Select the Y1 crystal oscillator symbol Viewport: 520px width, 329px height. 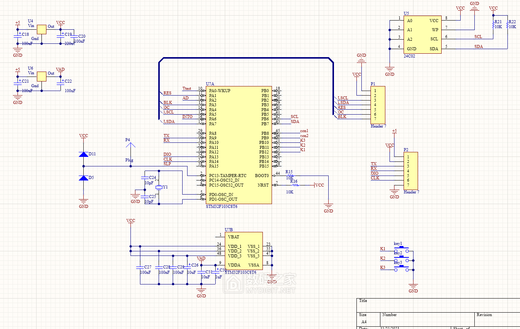(x=159, y=187)
